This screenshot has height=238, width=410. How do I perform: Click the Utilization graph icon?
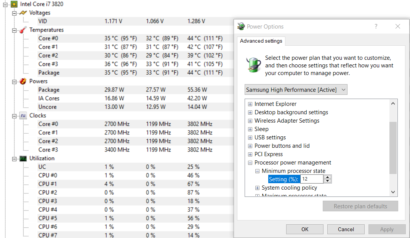coord(23,158)
